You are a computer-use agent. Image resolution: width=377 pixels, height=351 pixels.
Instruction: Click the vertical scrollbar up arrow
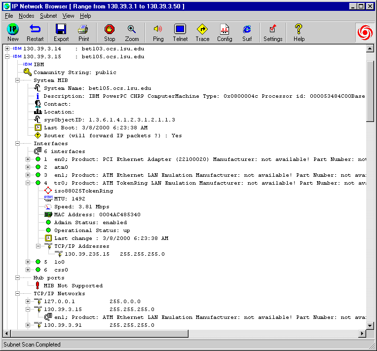(370, 49)
